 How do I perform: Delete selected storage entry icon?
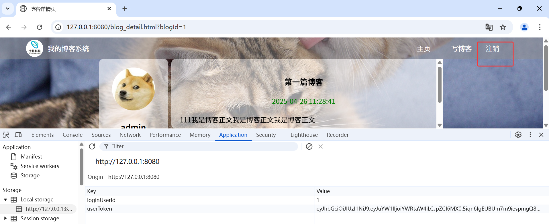321,146
